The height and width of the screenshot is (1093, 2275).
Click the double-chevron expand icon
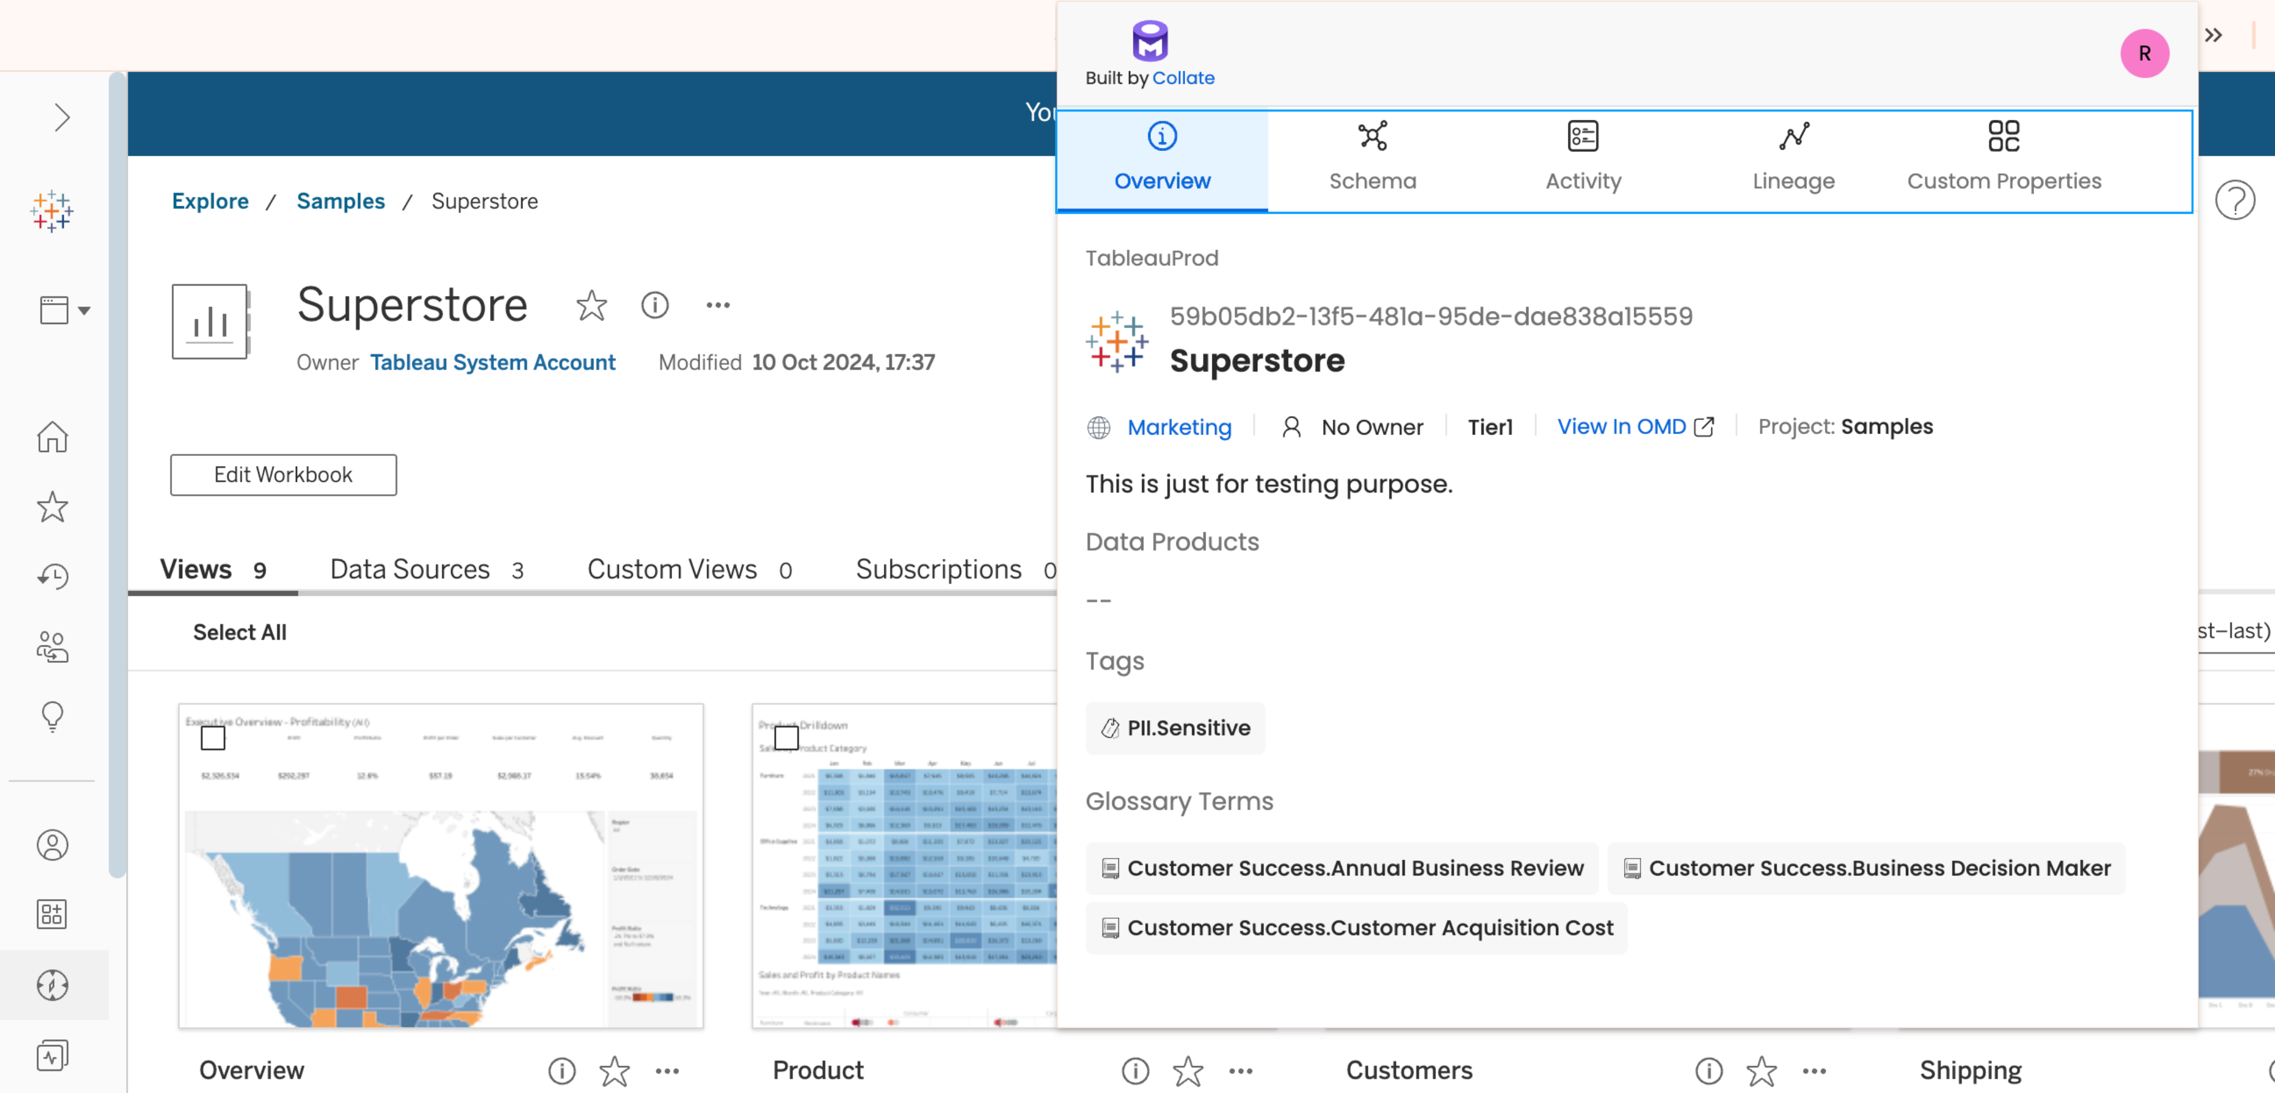(x=2213, y=35)
